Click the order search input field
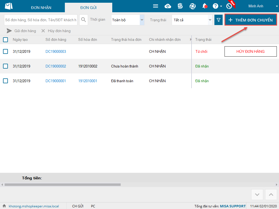The width and height of the screenshot is (279, 209). point(41,20)
